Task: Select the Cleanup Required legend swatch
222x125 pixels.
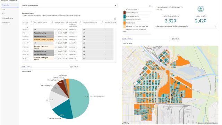Action: pyautogui.click(x=125, y=13)
